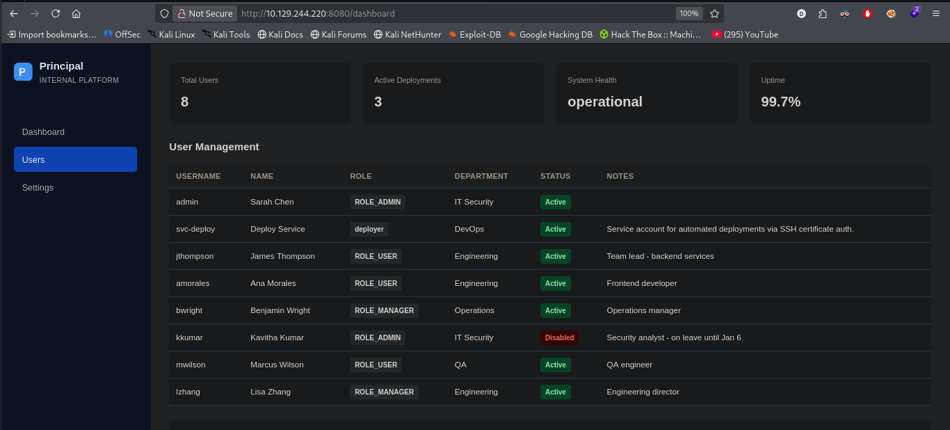Click the address bar URL field
Viewport: 950px width, 430px height.
[x=457, y=13]
